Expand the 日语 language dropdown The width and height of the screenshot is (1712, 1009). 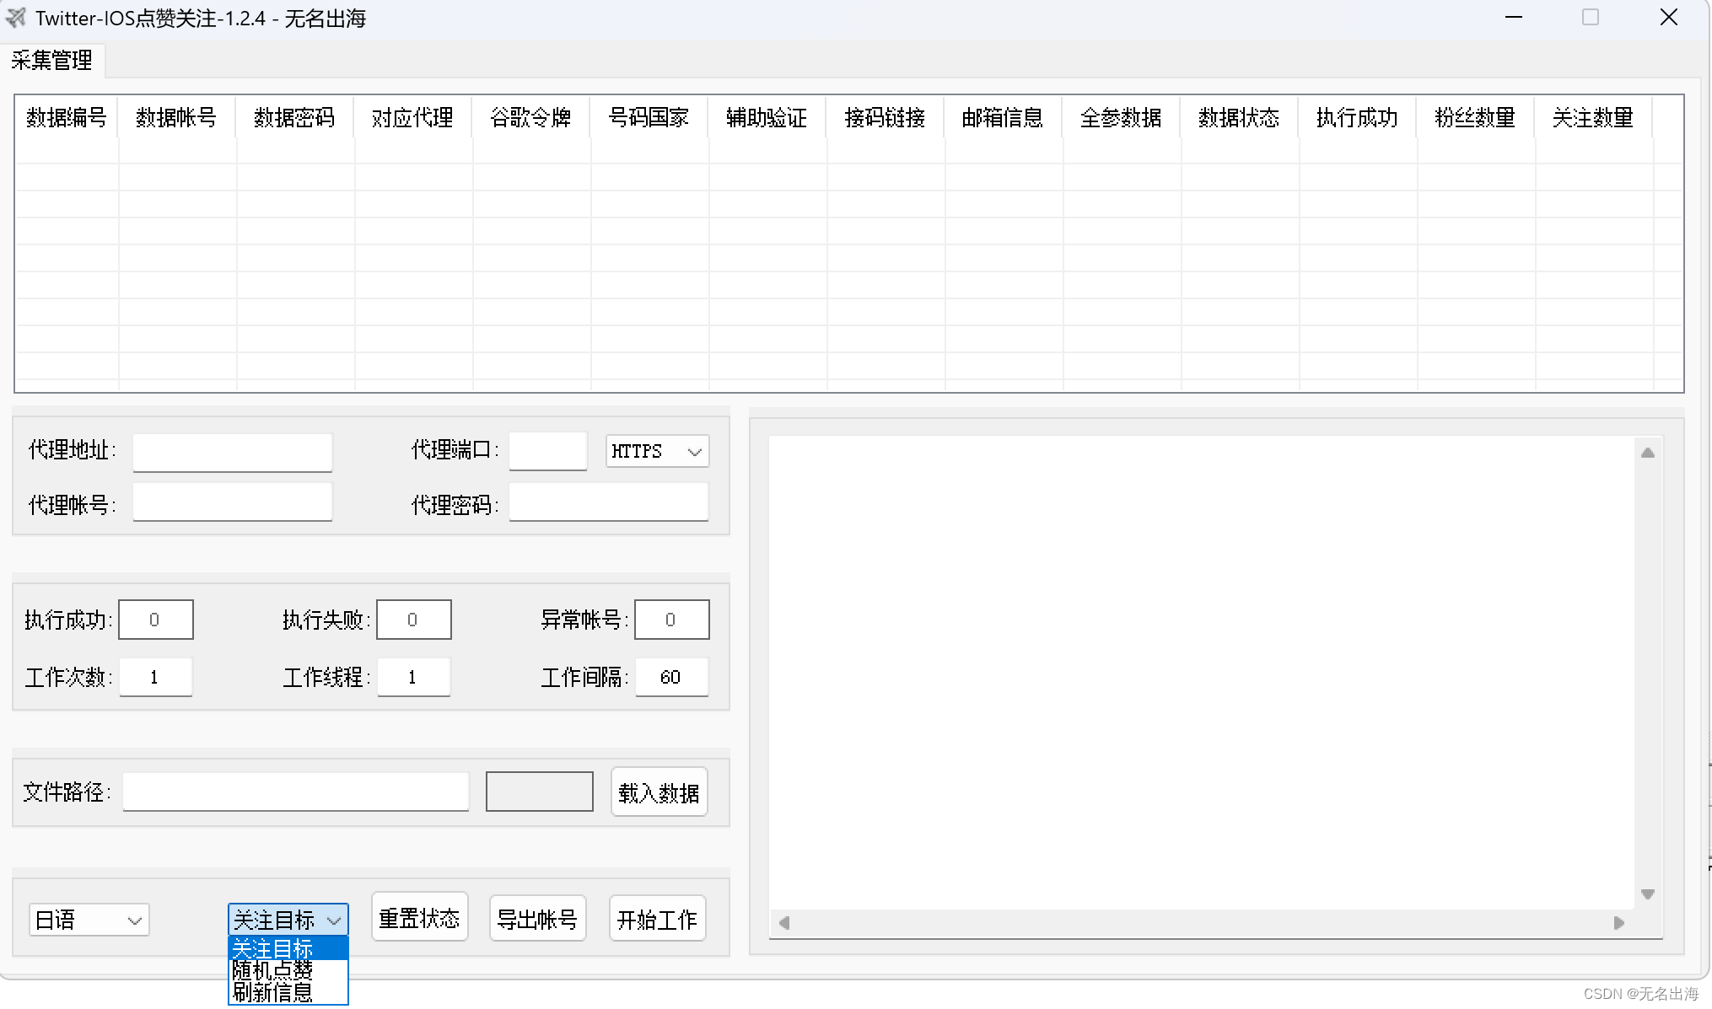tap(89, 920)
